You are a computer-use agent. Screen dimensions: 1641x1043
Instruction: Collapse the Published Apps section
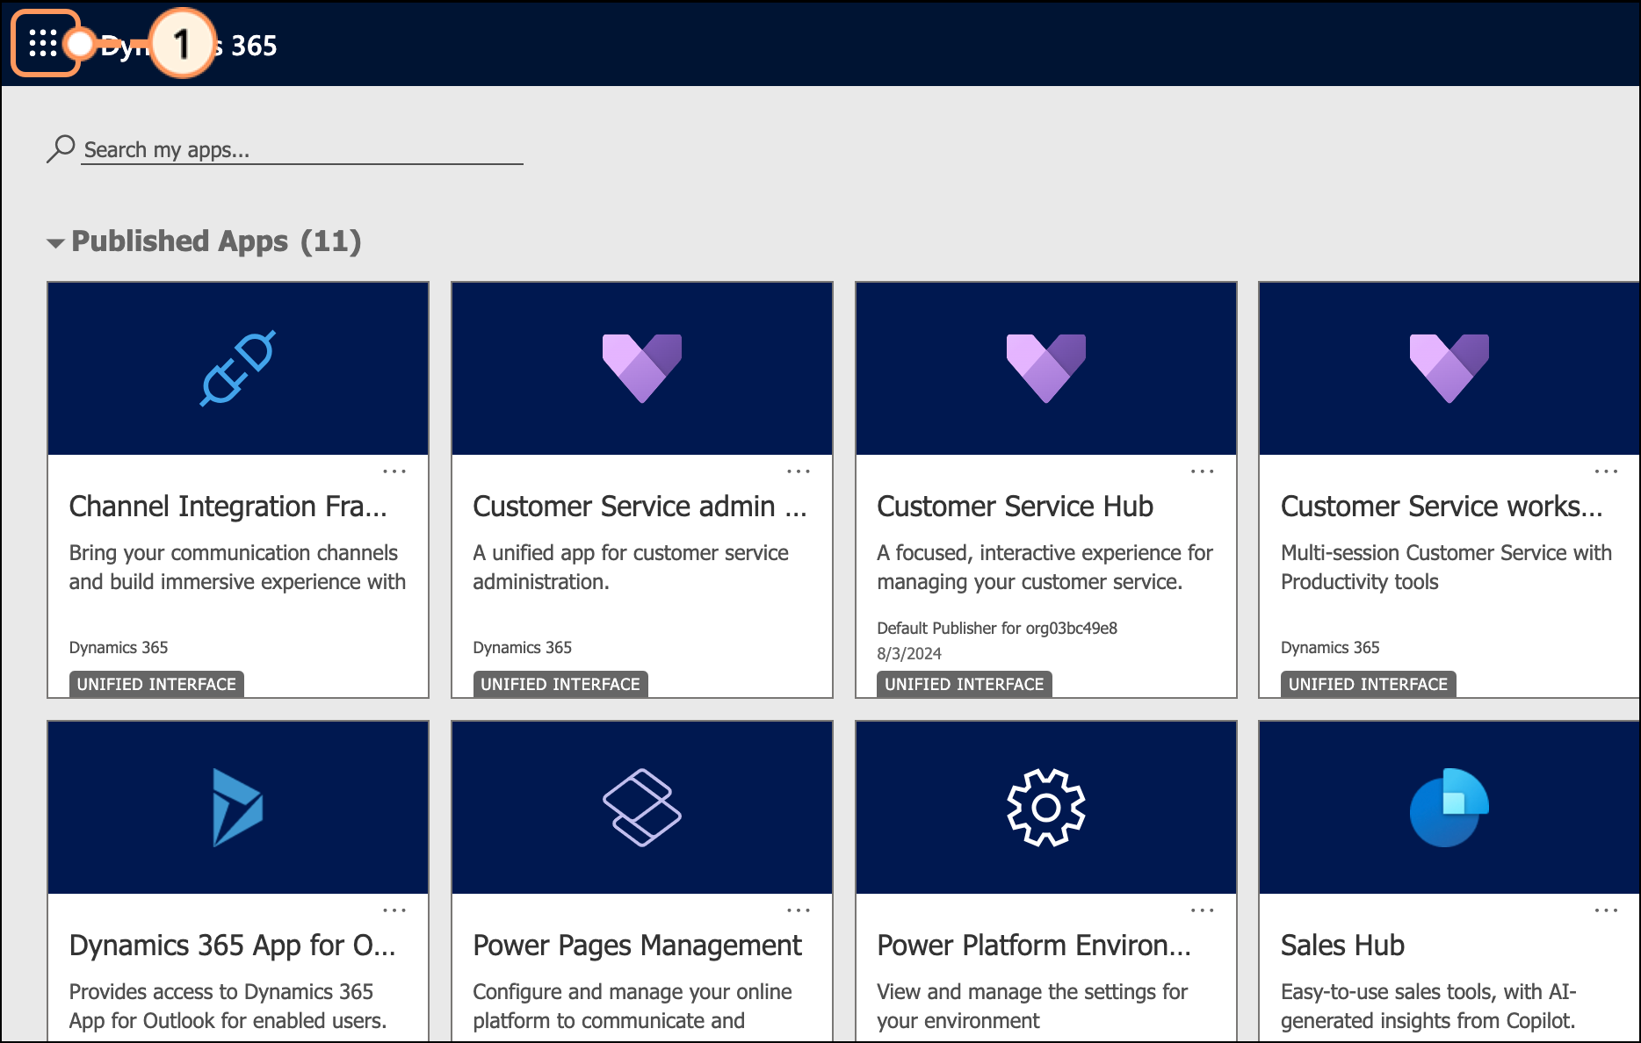pyautogui.click(x=55, y=243)
